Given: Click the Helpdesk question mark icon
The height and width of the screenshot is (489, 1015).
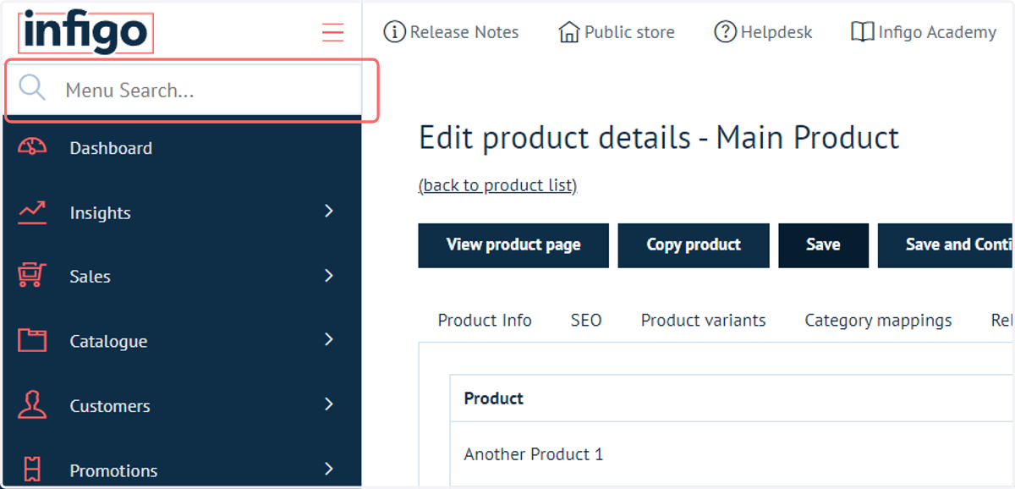Looking at the screenshot, I should [726, 32].
